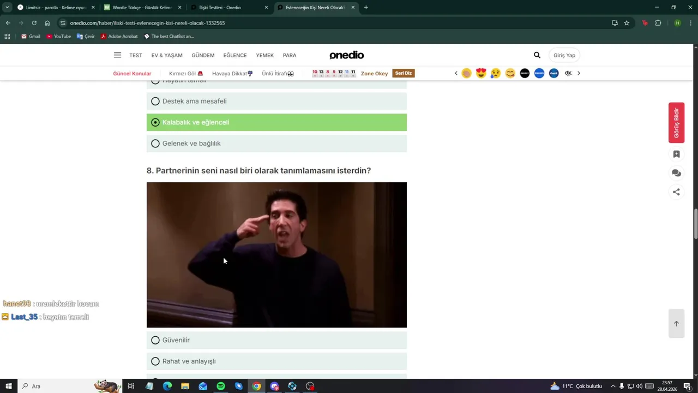Open the PARA menu item
This screenshot has width=698, height=393.
(290, 55)
